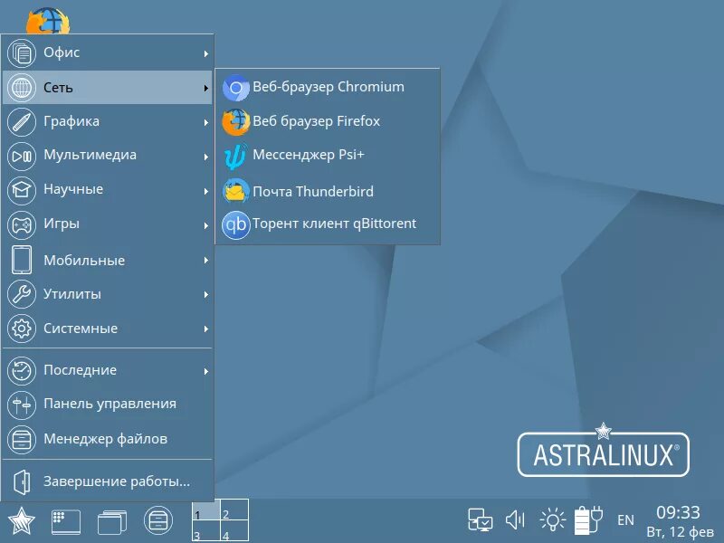The image size is (724, 543).
Task: Click the Firefox icon in the Сеть submenu
Action: [x=236, y=122]
